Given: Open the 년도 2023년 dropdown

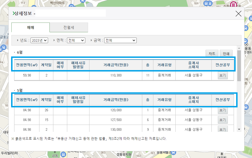Looking at the screenshot, I should coord(39,40).
